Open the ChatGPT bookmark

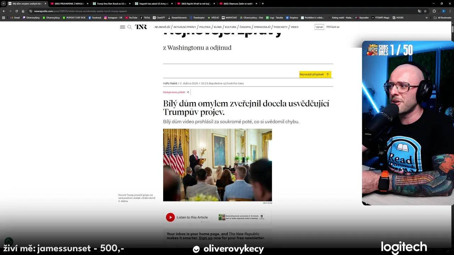click(x=159, y=17)
